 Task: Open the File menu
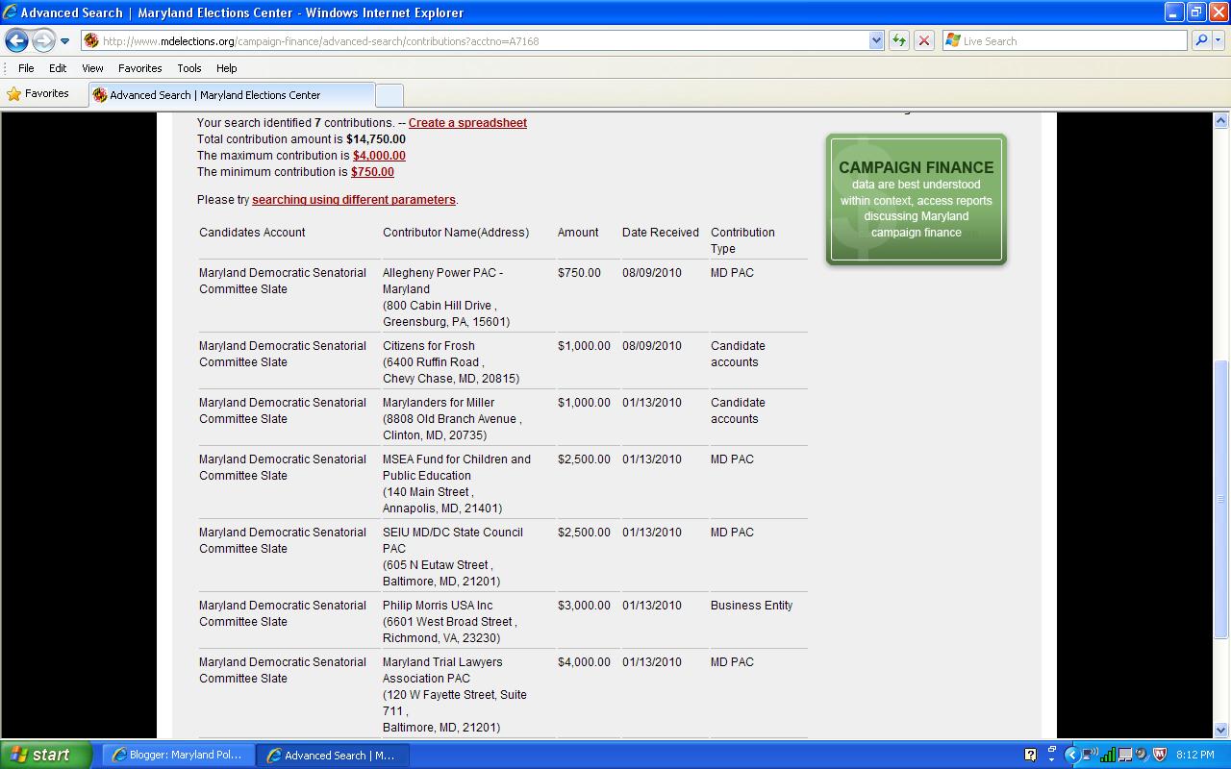point(26,68)
